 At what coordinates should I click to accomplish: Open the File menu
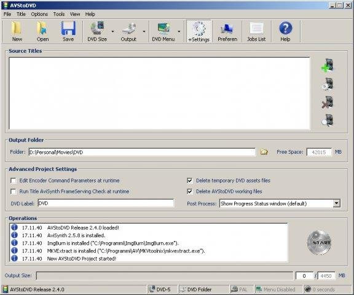[x=7, y=14]
